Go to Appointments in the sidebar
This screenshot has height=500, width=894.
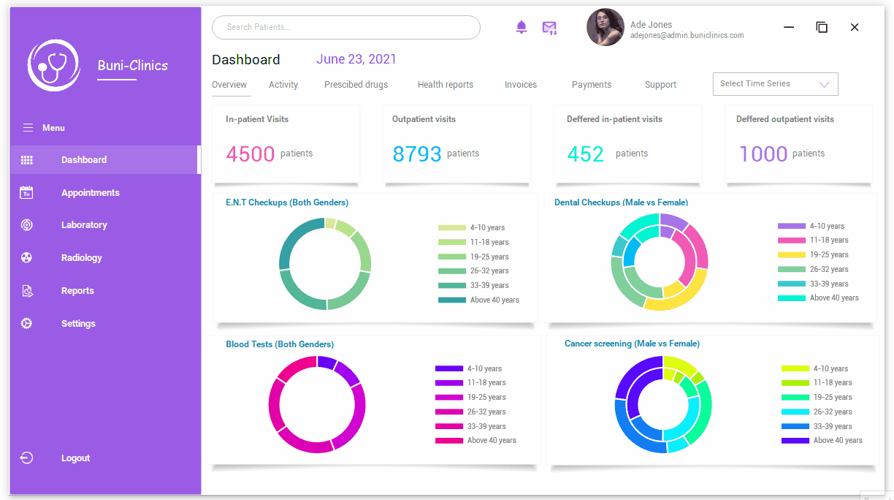tap(91, 193)
